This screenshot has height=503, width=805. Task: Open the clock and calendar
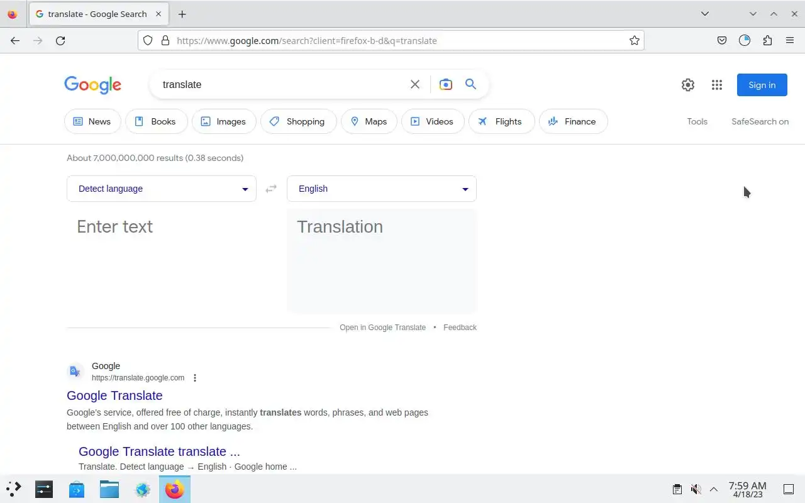pos(748,489)
